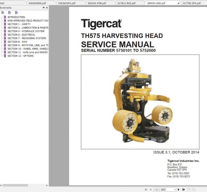This screenshot has width=207, height=192.
Task: Click the bookmarks scrollbar right arrow
Action: (47, 185)
